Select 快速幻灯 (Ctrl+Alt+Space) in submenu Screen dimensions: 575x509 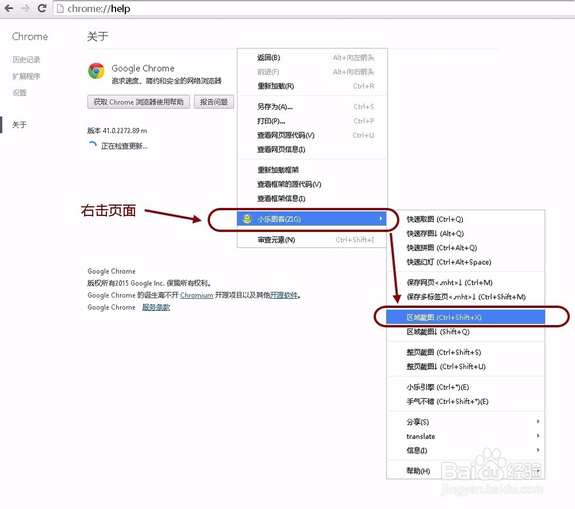466,262
